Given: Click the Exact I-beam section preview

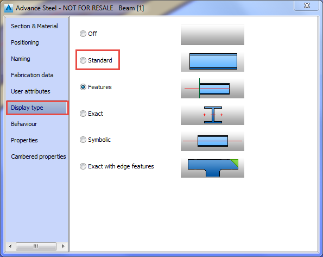Looking at the screenshot, I should [x=212, y=115].
